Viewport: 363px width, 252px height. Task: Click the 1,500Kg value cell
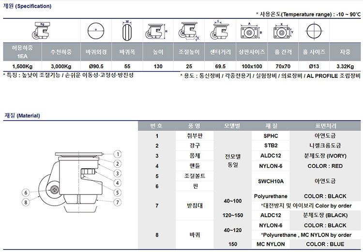(x=22, y=67)
